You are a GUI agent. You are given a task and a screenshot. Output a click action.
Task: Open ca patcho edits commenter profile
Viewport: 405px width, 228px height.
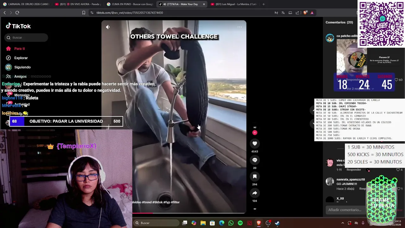coord(347,36)
